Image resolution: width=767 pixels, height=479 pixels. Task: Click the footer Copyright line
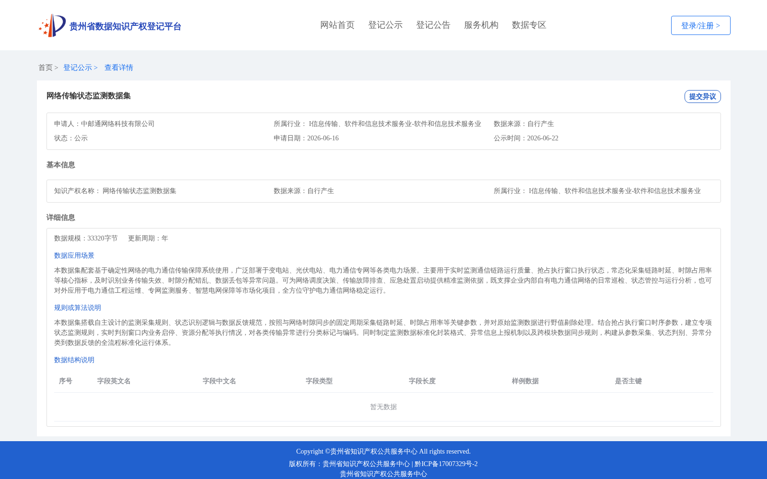pos(383,451)
